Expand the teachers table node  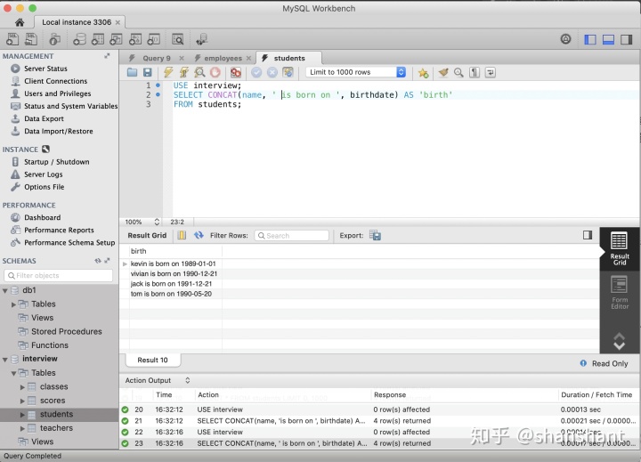click(22, 428)
